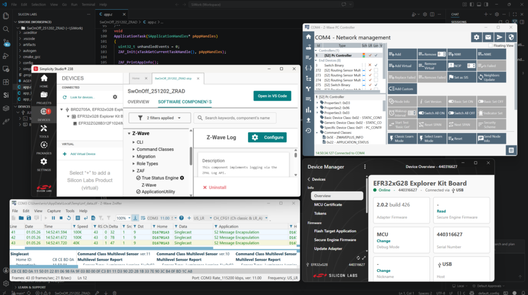
Task: Click Neighbors Update in PC Controller
Action: coord(491,77)
